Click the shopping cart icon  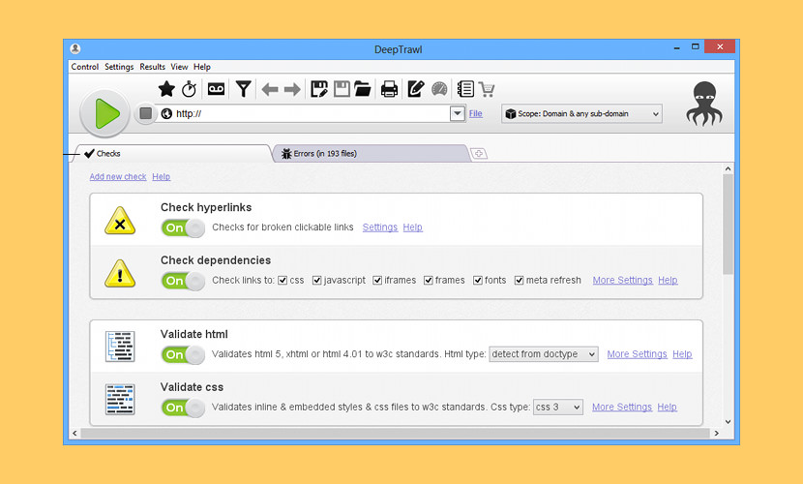[x=487, y=89]
